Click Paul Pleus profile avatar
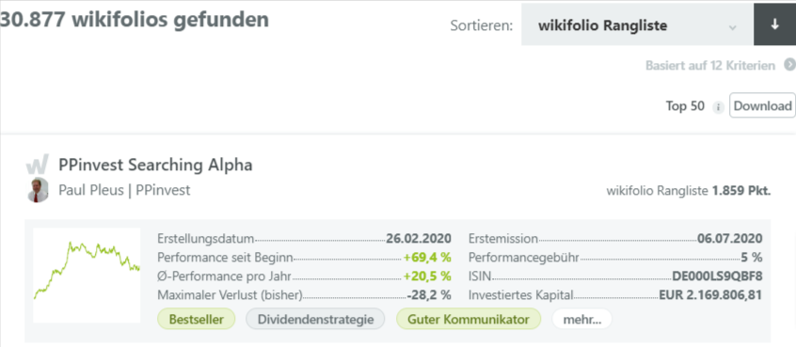Image resolution: width=796 pixels, height=347 pixels. click(x=38, y=191)
